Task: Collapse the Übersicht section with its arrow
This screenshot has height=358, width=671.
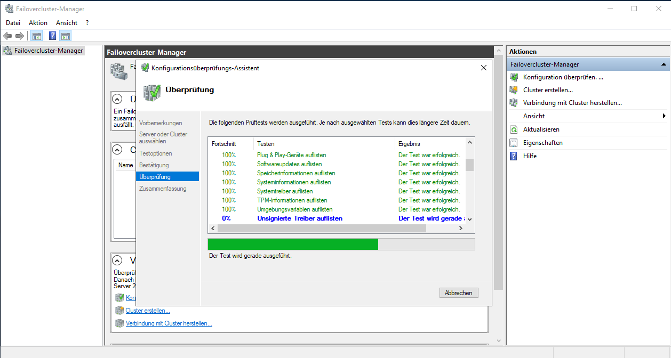Action: [x=117, y=99]
